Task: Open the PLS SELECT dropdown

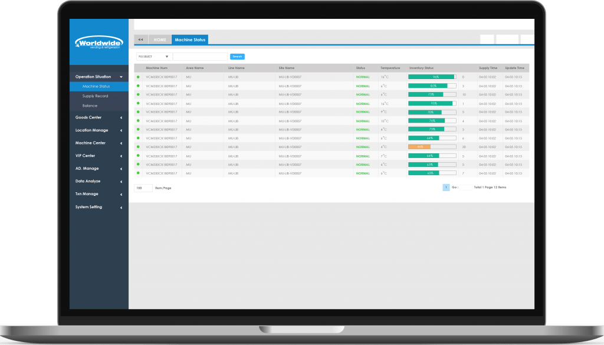Action: point(153,57)
